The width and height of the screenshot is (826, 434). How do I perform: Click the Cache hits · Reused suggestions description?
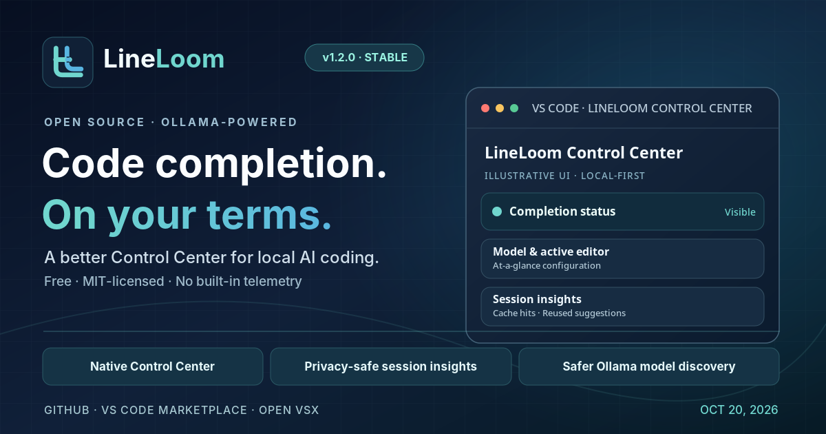pyautogui.click(x=559, y=313)
